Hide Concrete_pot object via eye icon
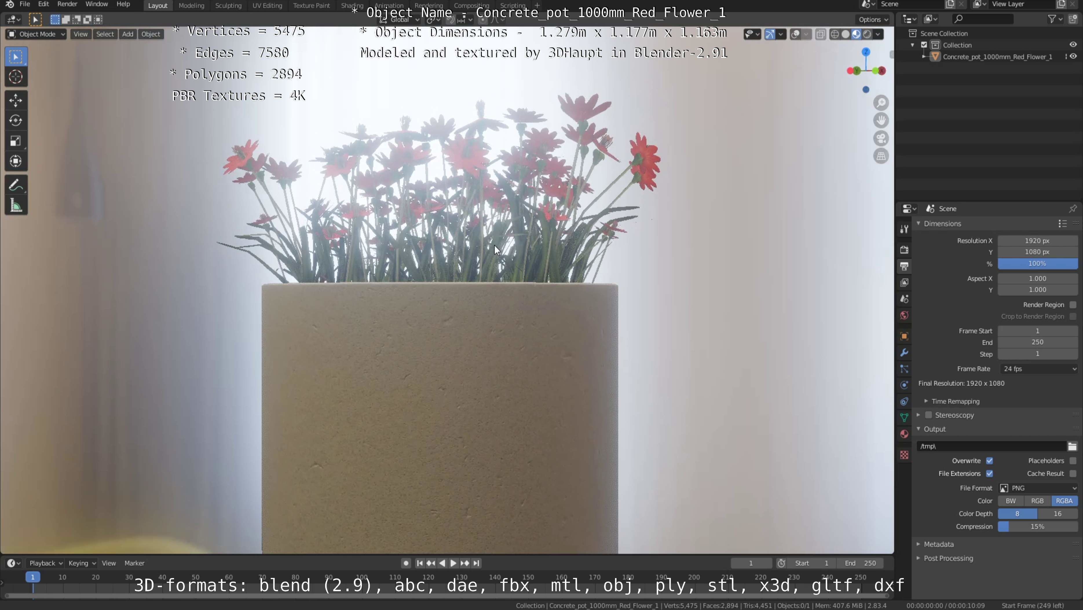1083x610 pixels. (1073, 57)
